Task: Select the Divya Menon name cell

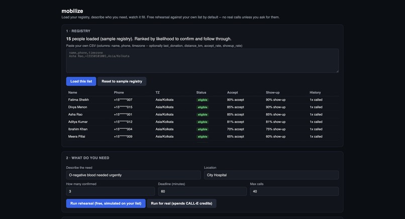Action: [x=77, y=107]
